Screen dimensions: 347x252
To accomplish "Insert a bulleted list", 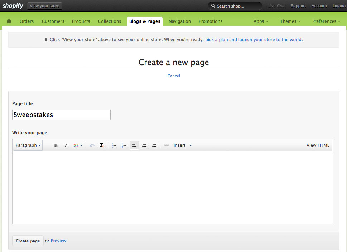I will 114,145.
